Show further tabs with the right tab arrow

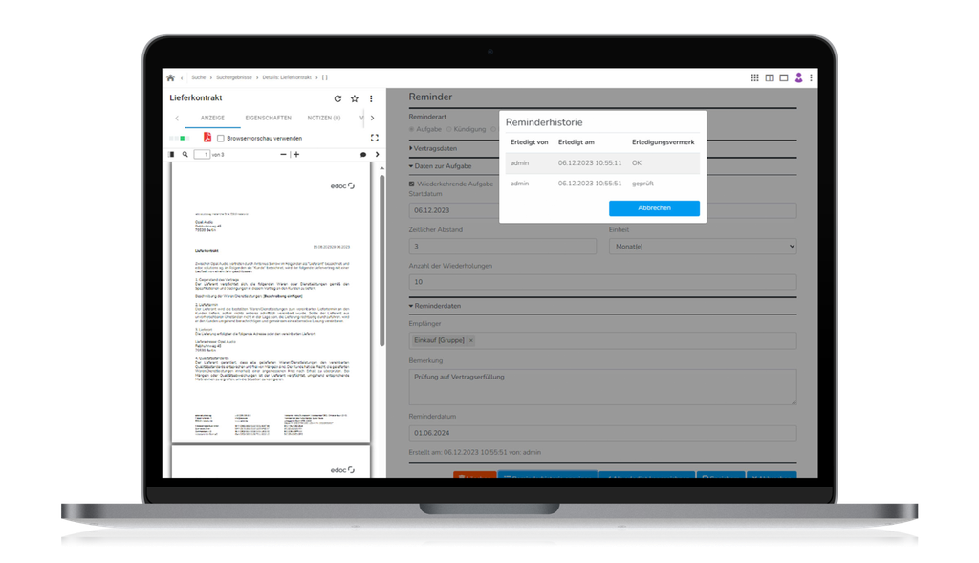[373, 118]
